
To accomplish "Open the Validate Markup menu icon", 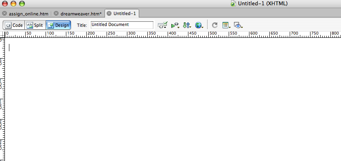I will click(162, 25).
